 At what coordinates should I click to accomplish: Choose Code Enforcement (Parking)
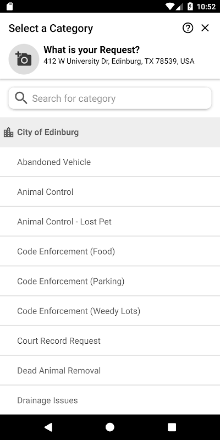(110, 281)
